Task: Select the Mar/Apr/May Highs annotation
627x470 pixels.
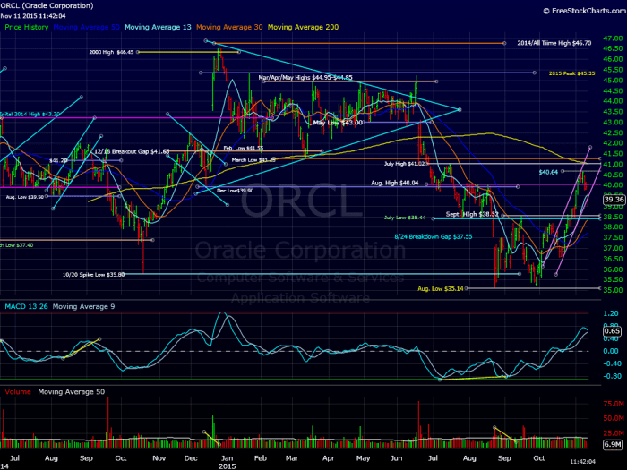Action: 305,78
